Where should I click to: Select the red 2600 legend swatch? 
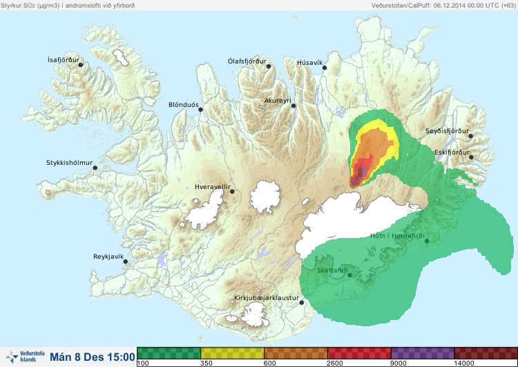pos(359,353)
